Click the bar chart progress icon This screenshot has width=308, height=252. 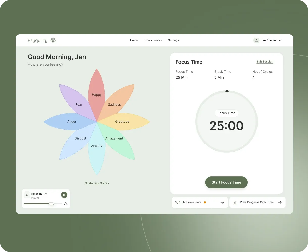click(x=235, y=202)
